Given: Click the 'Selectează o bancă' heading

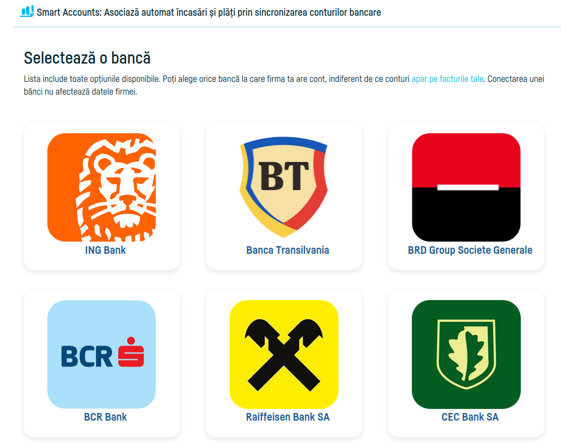Looking at the screenshot, I should coord(87,58).
